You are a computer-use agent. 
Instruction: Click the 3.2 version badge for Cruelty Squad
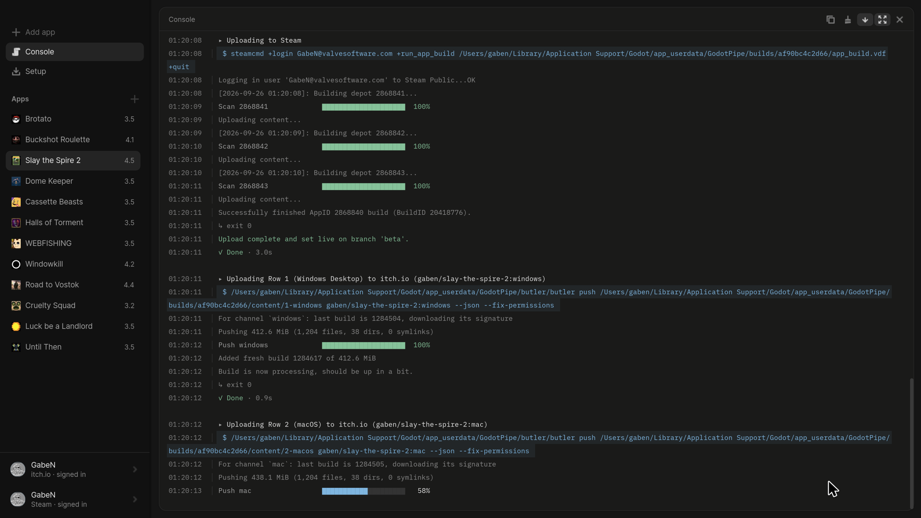pyautogui.click(x=129, y=306)
